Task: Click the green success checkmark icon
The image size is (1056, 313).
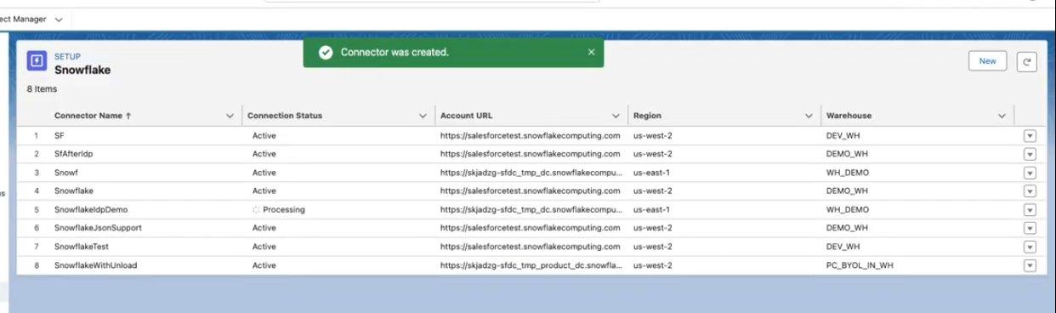Action: pos(325,53)
